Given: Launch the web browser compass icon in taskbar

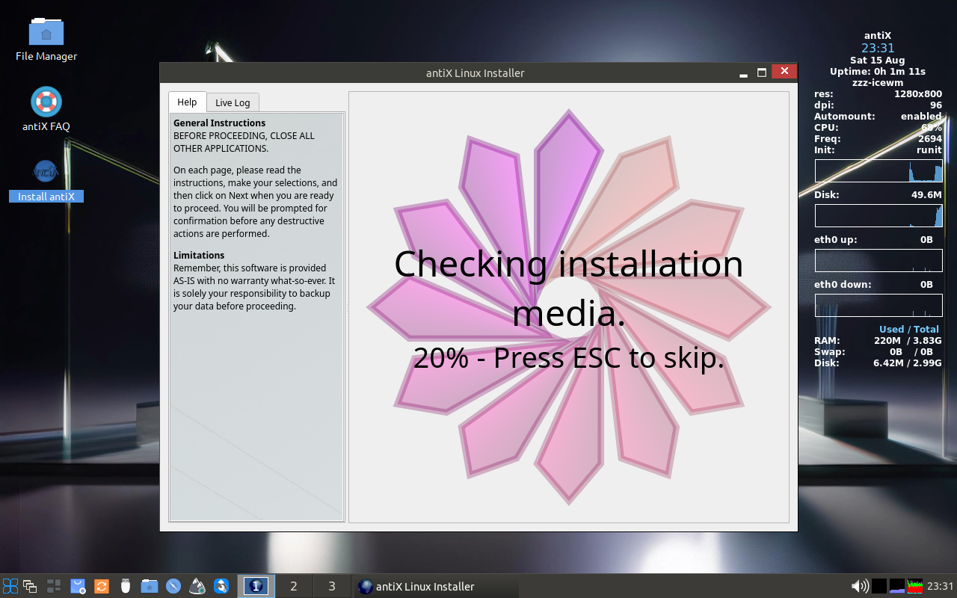Looking at the screenshot, I should coord(173,586).
